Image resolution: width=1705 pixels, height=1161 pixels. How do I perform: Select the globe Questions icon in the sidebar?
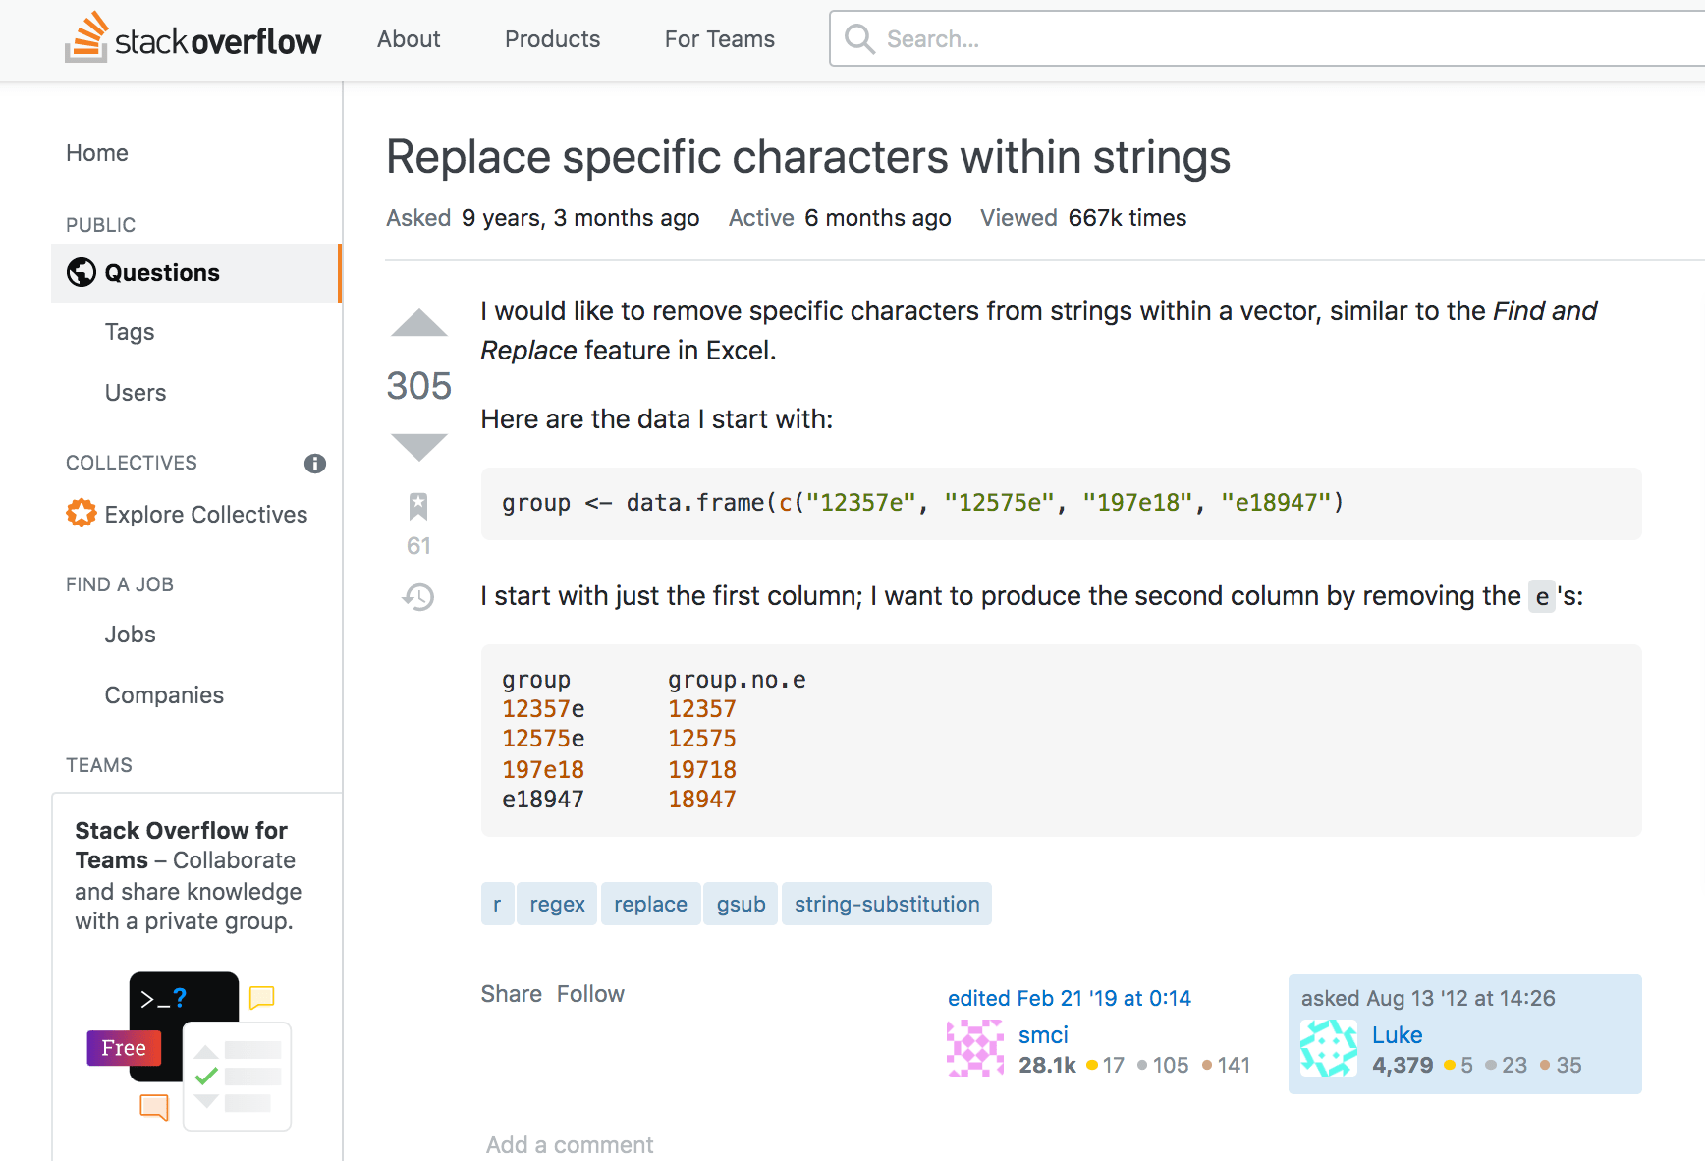pos(82,272)
